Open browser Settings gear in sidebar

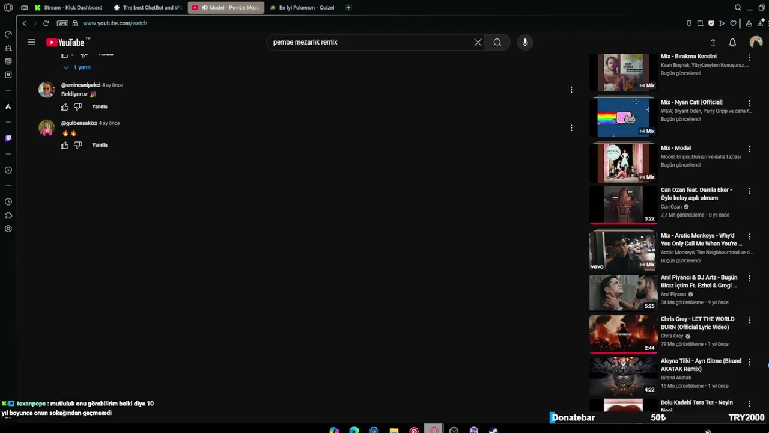(8, 229)
